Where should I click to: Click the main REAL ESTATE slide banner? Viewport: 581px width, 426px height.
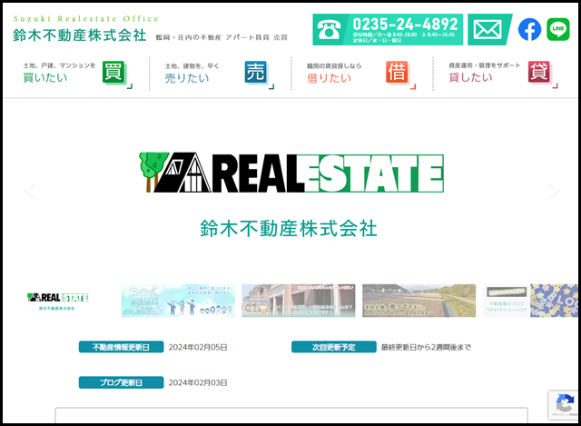coord(291,173)
